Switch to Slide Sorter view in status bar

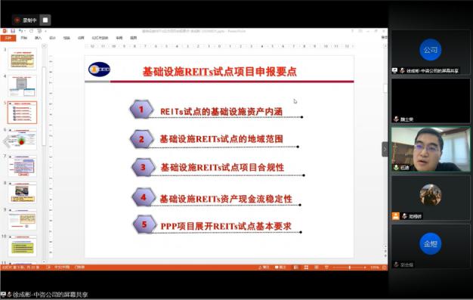tap(306, 268)
